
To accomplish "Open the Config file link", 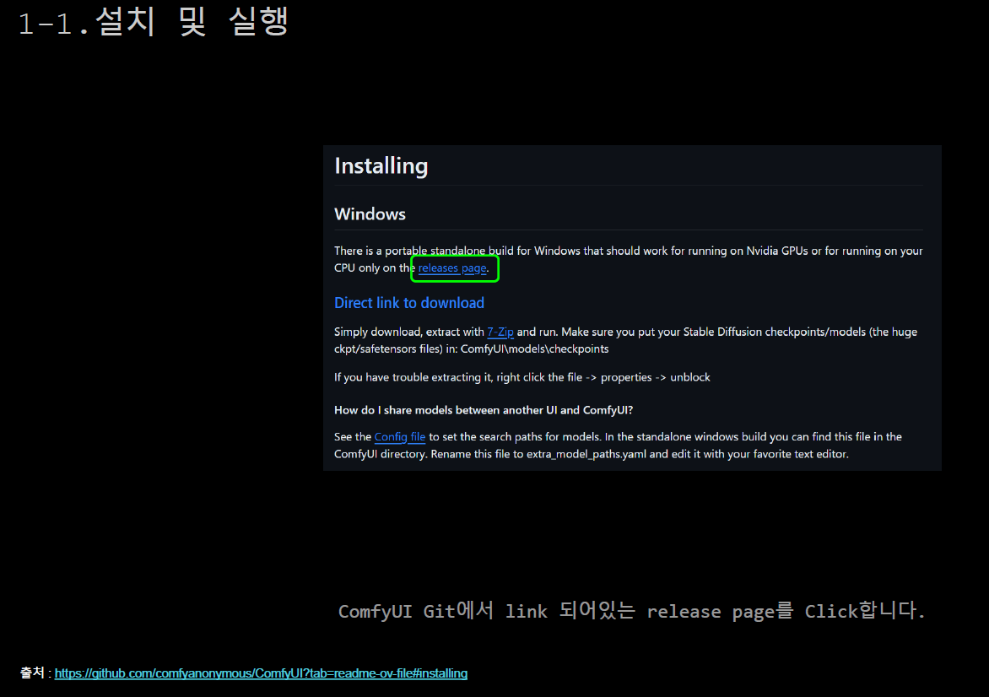I will coord(400,436).
